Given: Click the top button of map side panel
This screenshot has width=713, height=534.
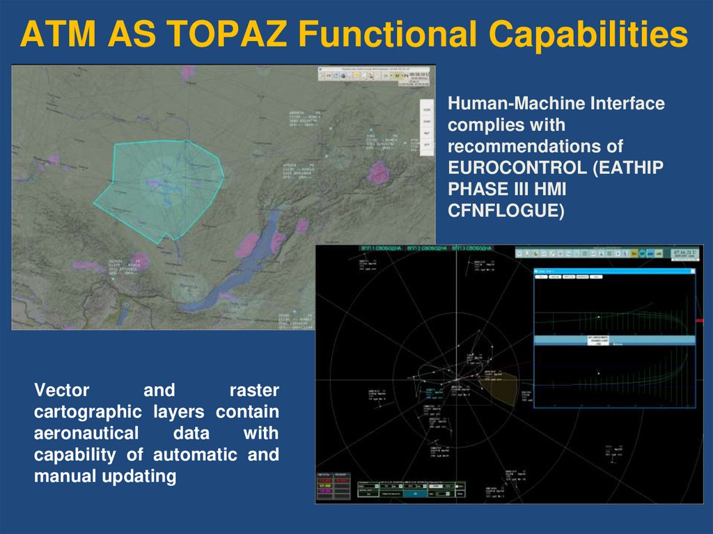Looking at the screenshot, I should [427, 109].
